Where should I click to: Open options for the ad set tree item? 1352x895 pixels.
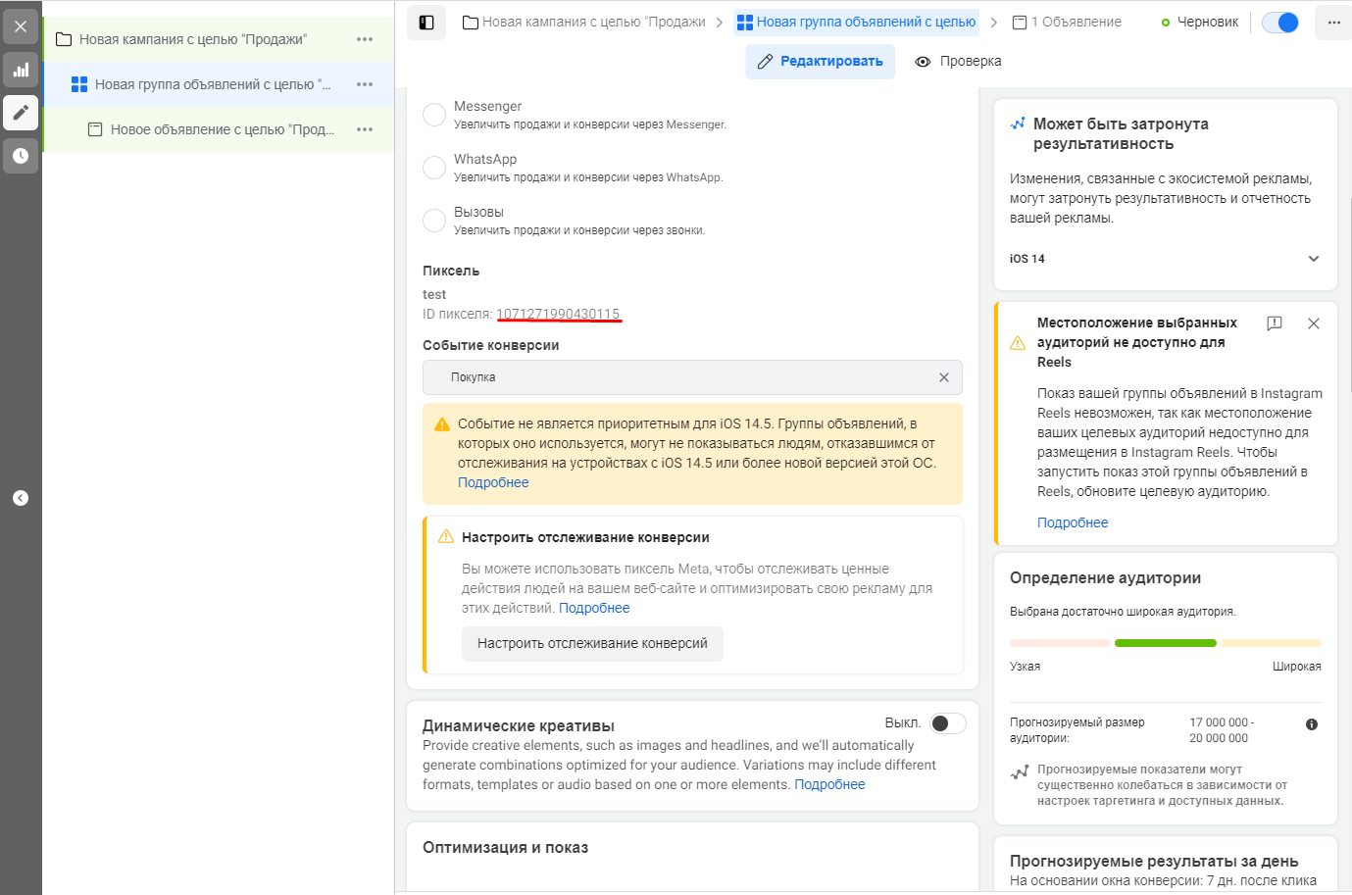click(x=365, y=84)
